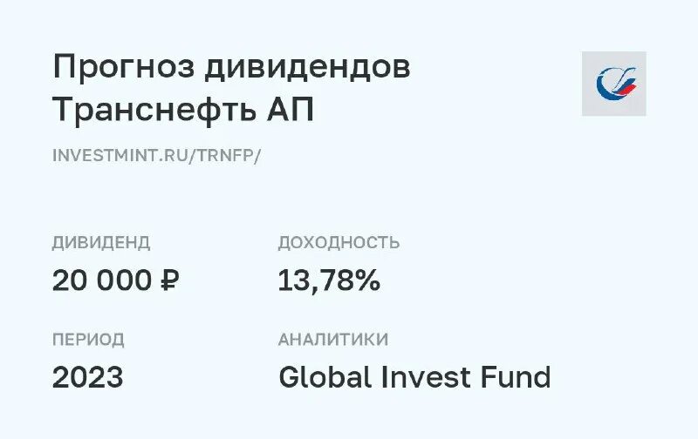Image resolution: width=698 pixels, height=439 pixels.
Task: Click the ruble currency symbol
Action: (170, 280)
